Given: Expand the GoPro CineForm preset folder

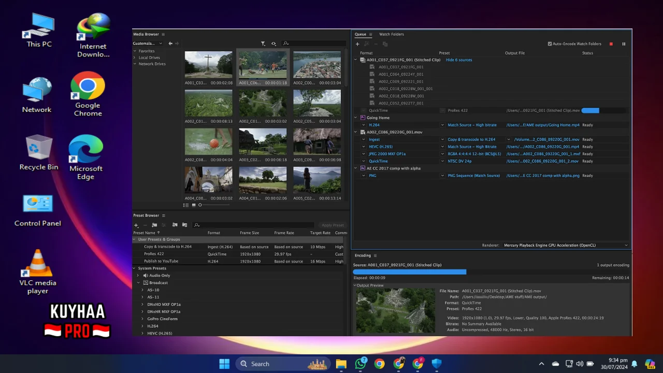Looking at the screenshot, I should 142,319.
